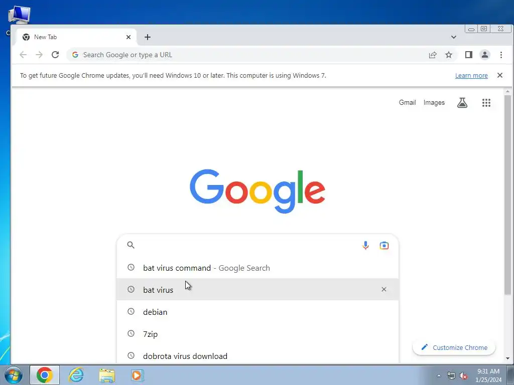Select 'bat virus command' suggestion
The image size is (514, 385).
coord(258,268)
